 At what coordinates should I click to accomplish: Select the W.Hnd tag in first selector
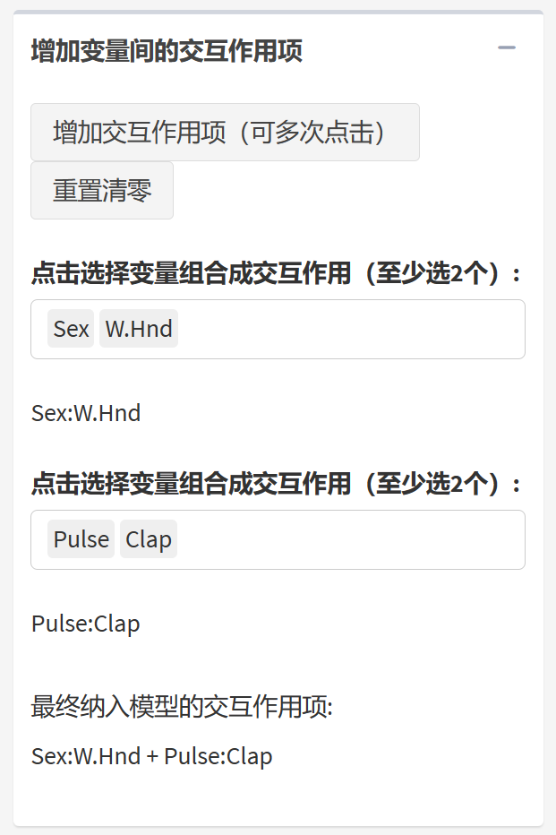[139, 329]
